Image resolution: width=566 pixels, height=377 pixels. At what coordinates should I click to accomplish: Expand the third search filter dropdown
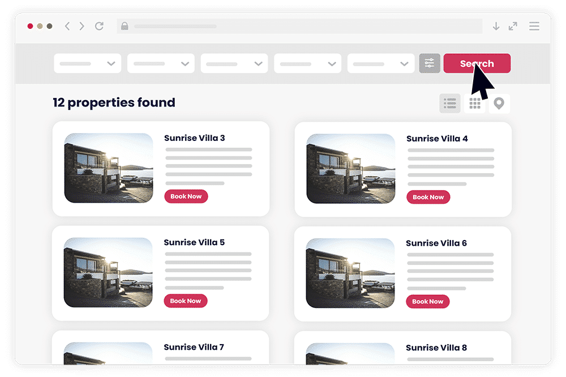tap(234, 63)
